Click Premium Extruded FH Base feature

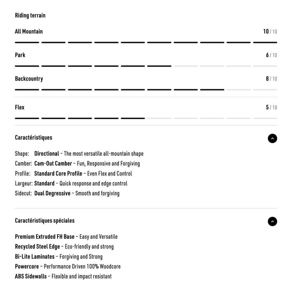(45, 237)
